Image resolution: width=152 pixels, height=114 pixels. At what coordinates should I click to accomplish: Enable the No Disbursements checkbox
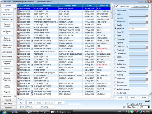tap(115, 89)
